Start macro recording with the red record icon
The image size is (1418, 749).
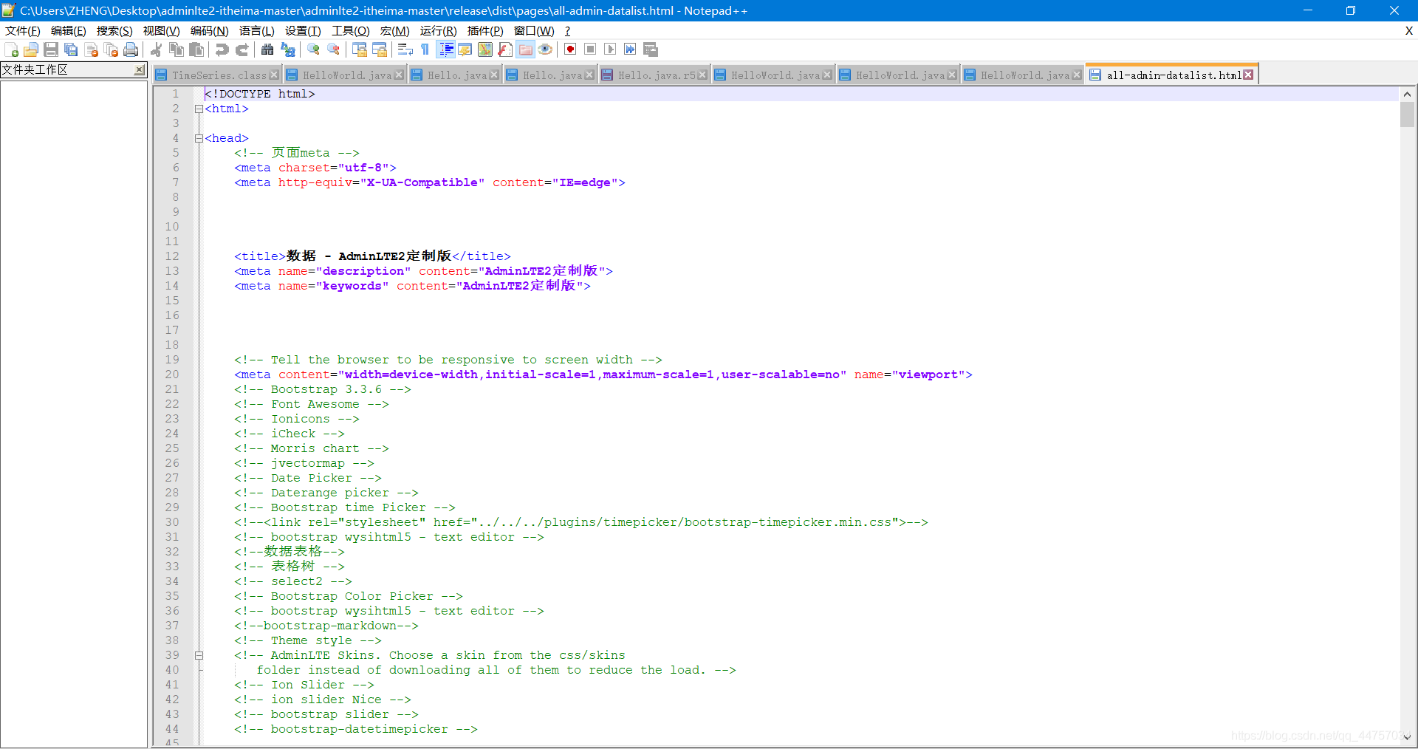click(x=570, y=49)
